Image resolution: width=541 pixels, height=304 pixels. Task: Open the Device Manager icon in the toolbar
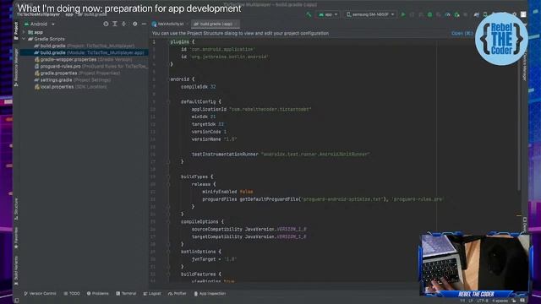tap(485, 14)
